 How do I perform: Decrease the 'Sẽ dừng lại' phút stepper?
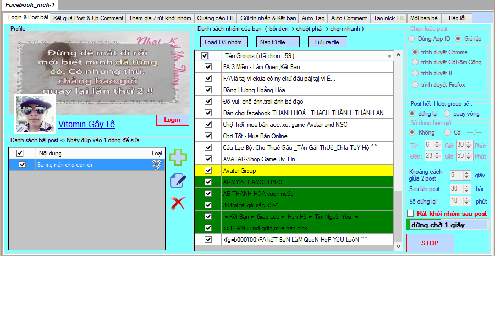click(x=467, y=203)
